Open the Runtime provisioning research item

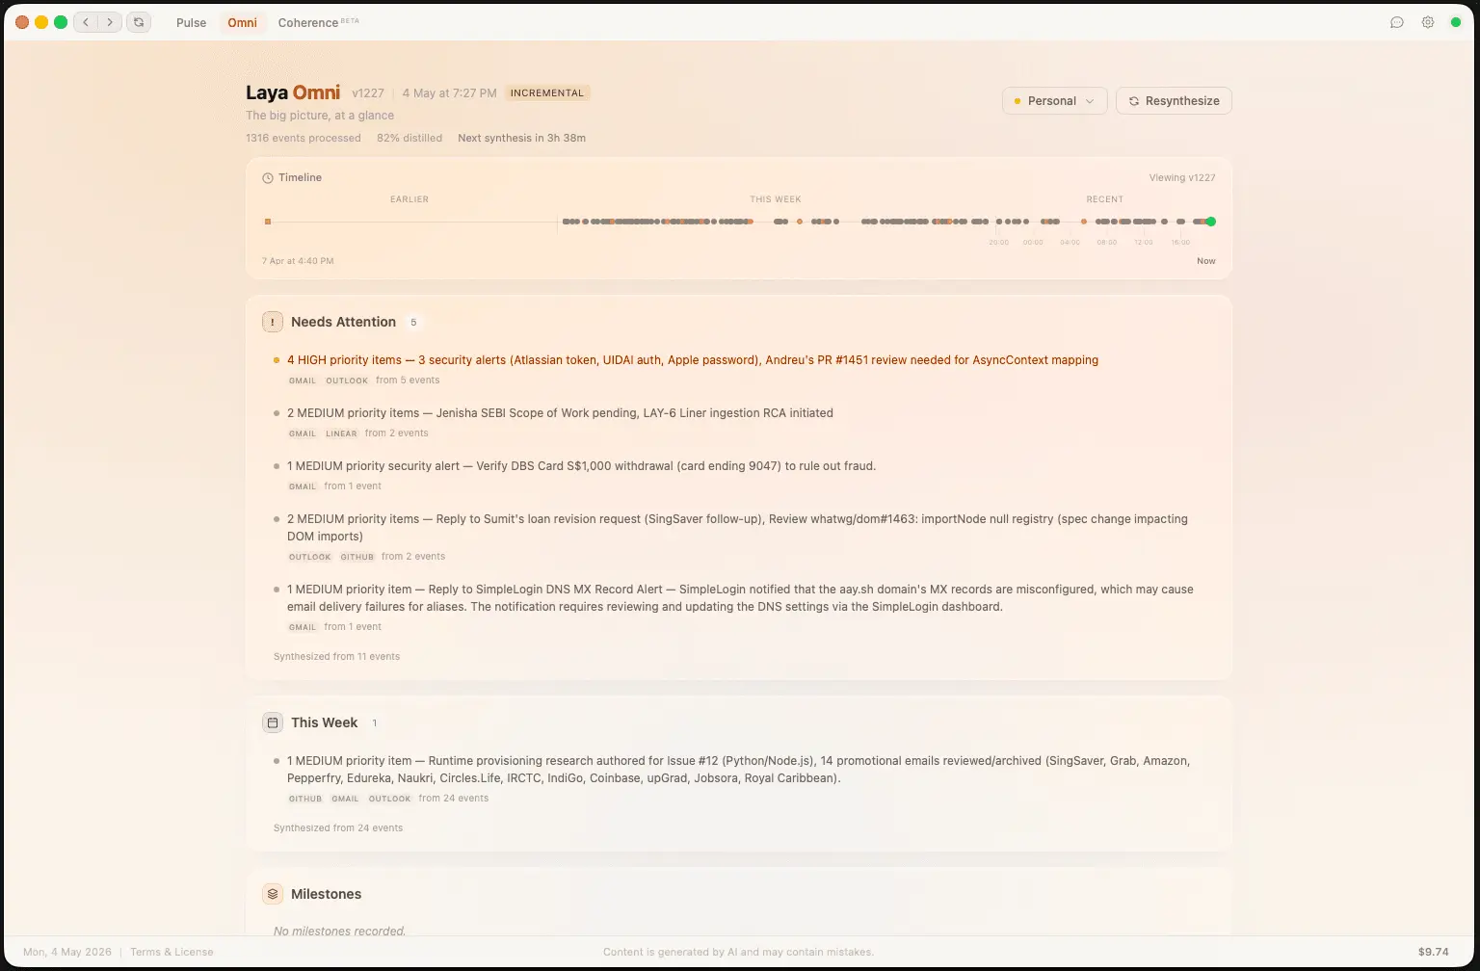click(x=738, y=770)
